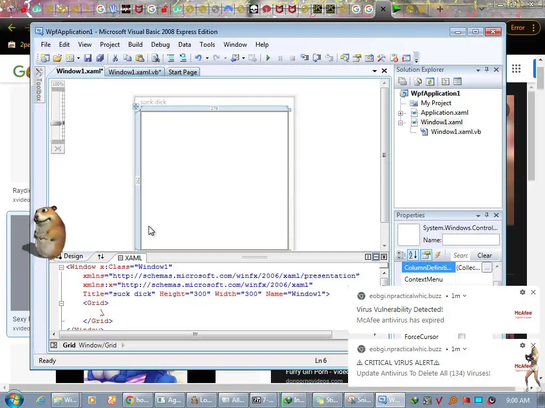Viewport: 545px width, 408px height.
Task: Switch to Window1.xaml.vb tab
Action: tap(135, 72)
